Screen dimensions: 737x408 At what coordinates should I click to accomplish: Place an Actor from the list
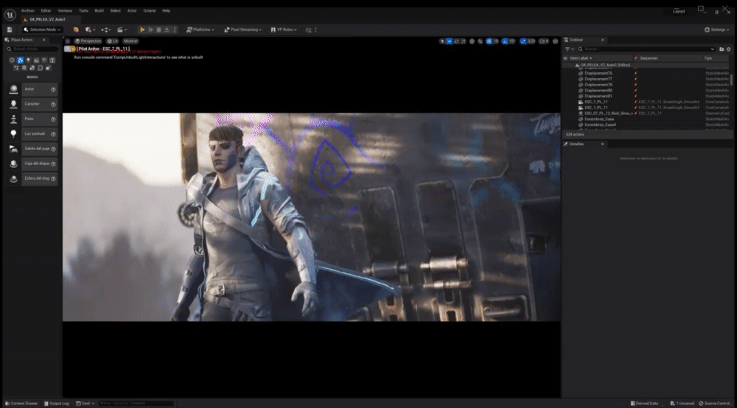tap(32, 89)
